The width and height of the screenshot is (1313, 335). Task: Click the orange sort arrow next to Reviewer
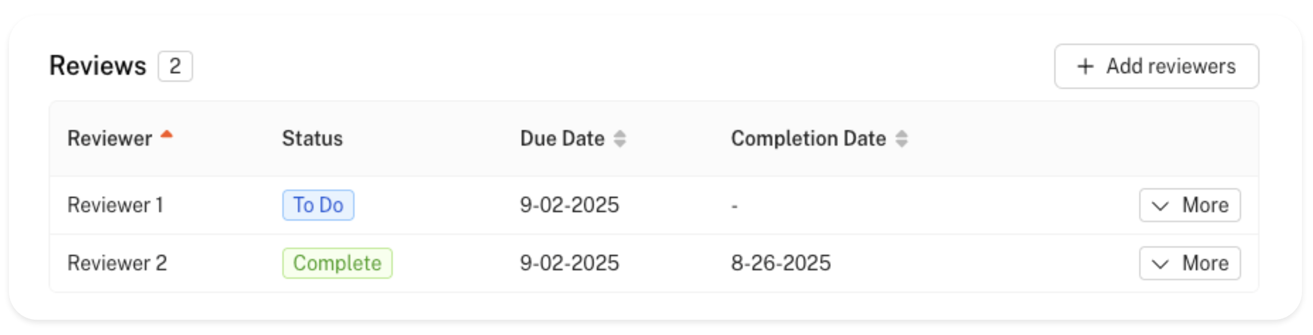(x=167, y=134)
